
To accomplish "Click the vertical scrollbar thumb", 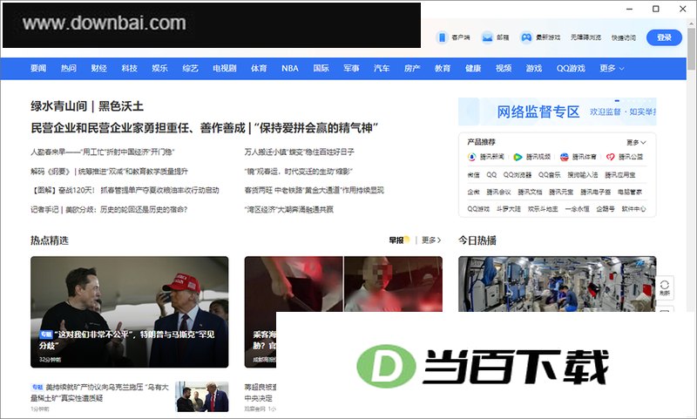I will click(x=691, y=49).
